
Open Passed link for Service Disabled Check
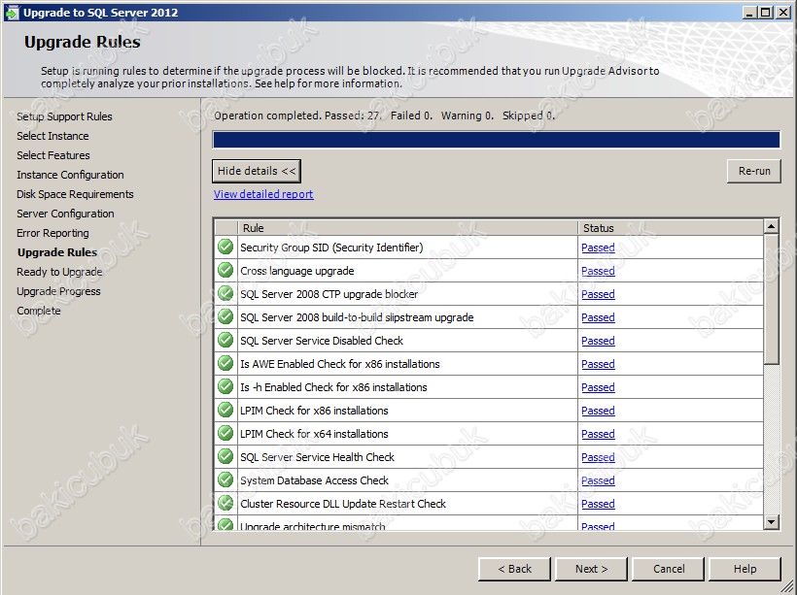[x=598, y=341]
